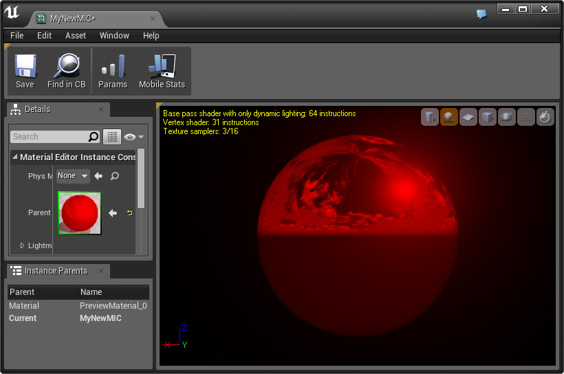Open the Params toolbar button
The image size is (564, 374).
113,71
